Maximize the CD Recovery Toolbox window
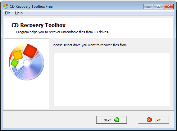177x131 pixels. click(x=158, y=7)
